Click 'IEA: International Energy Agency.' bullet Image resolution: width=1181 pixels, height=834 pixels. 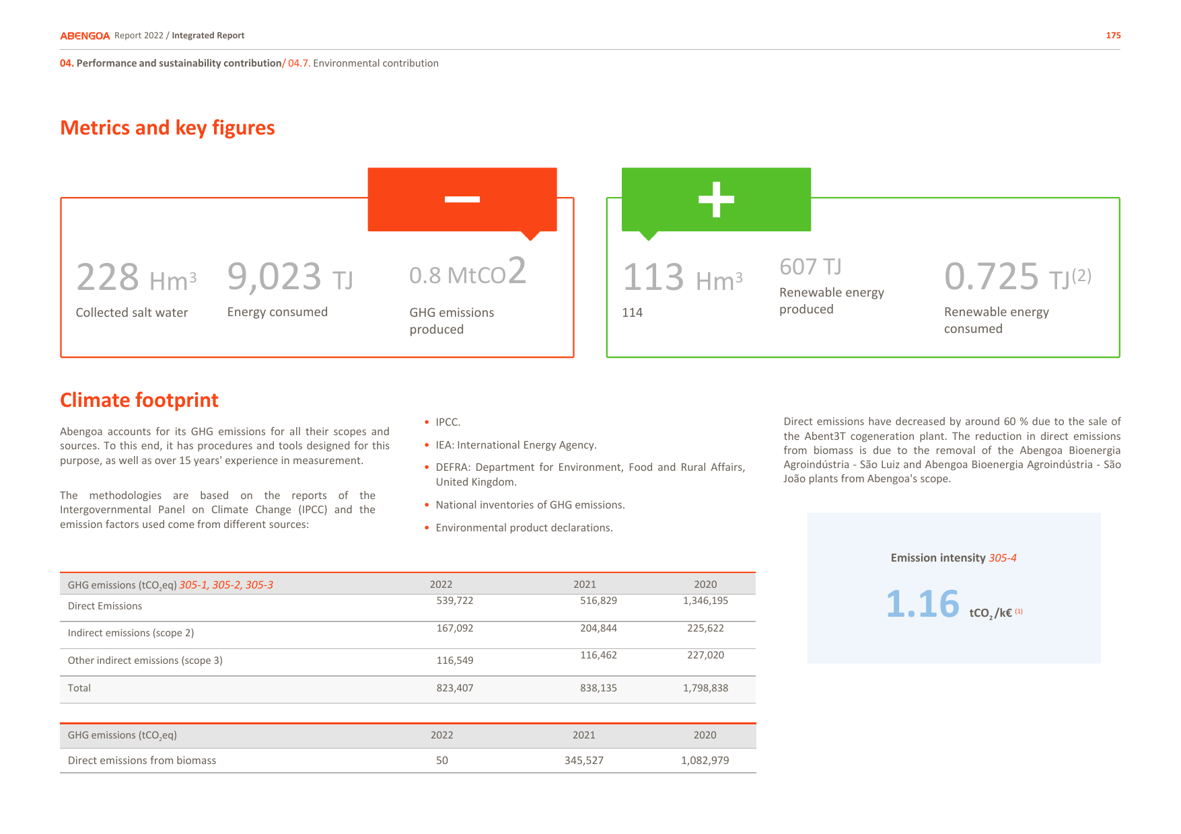516,445
